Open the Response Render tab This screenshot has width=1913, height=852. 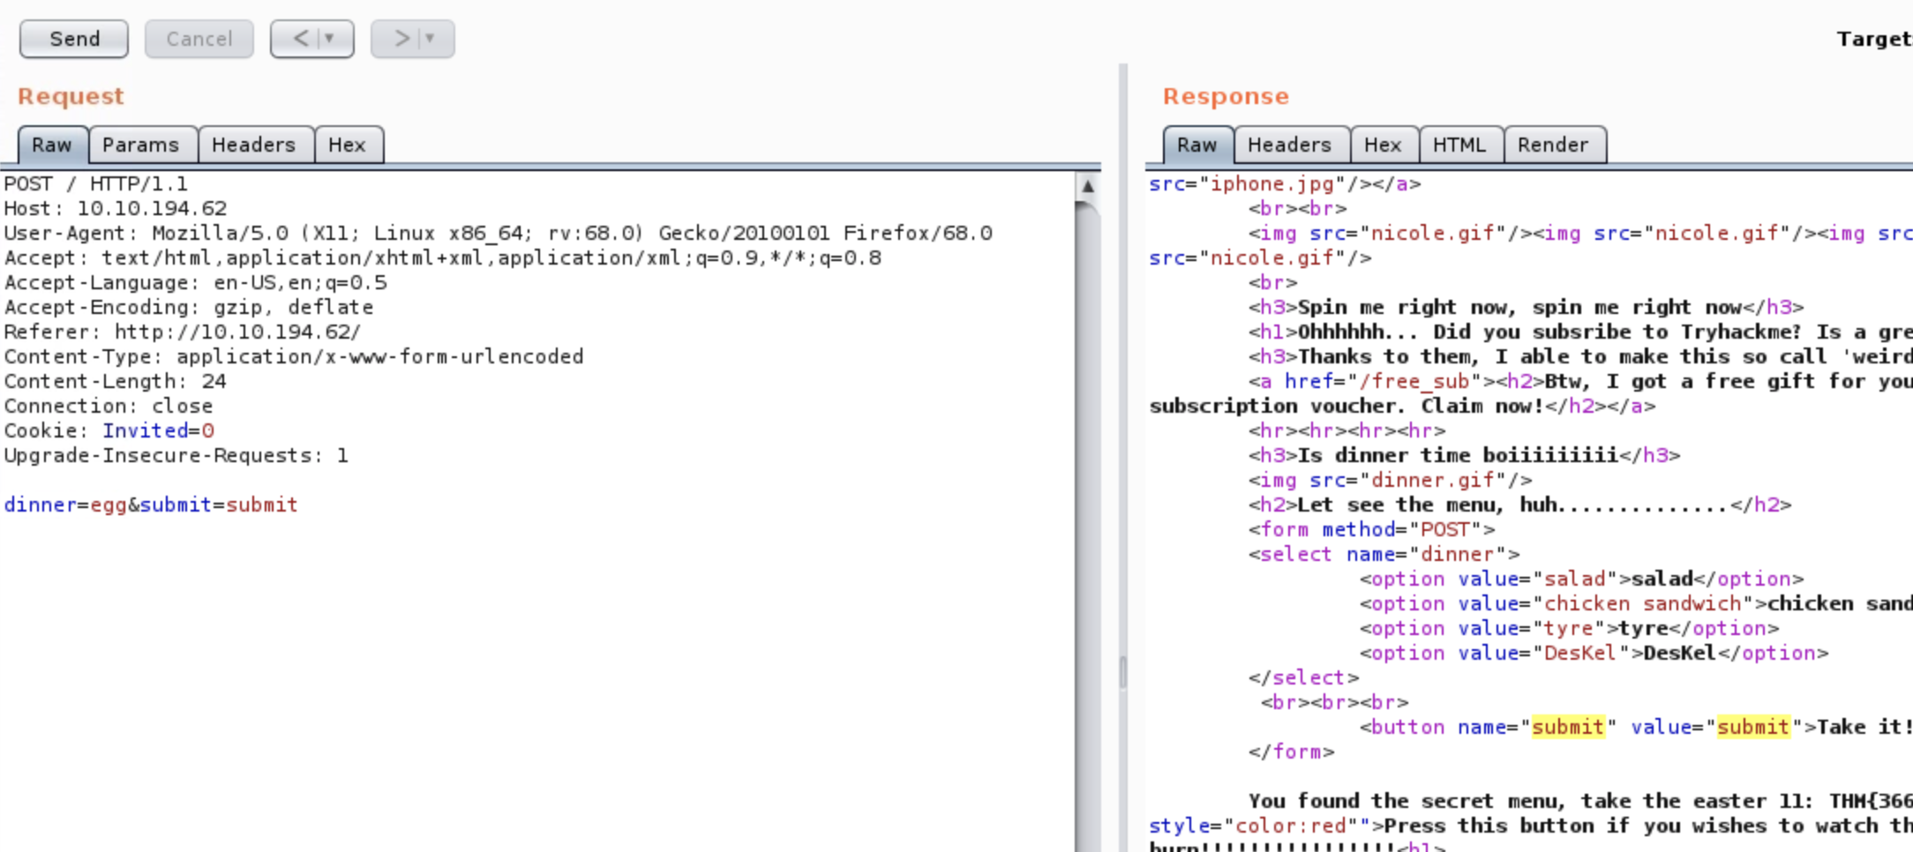tap(1553, 145)
